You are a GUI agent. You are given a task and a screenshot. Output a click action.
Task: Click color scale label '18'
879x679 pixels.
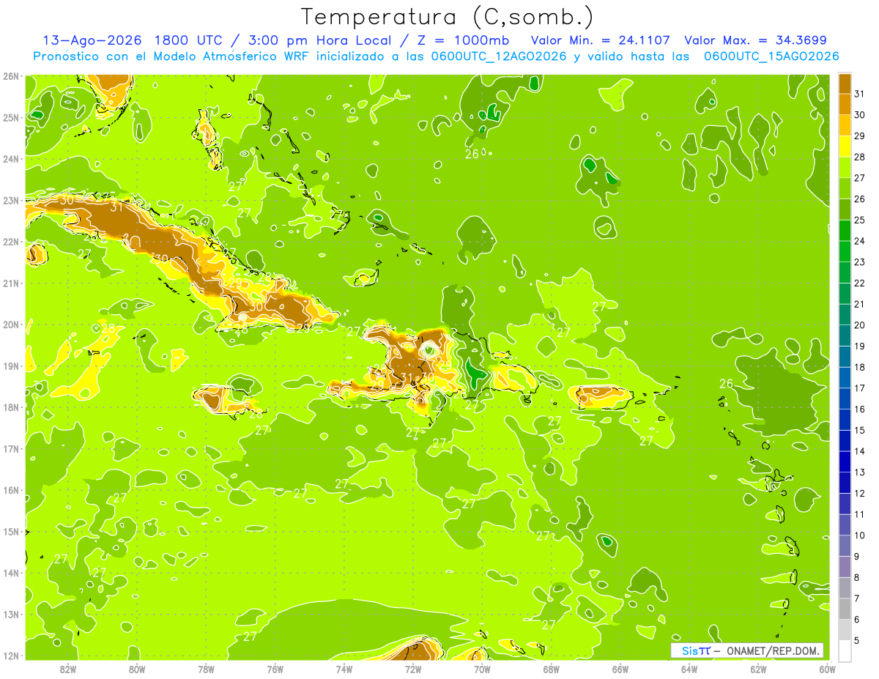pos(860,367)
